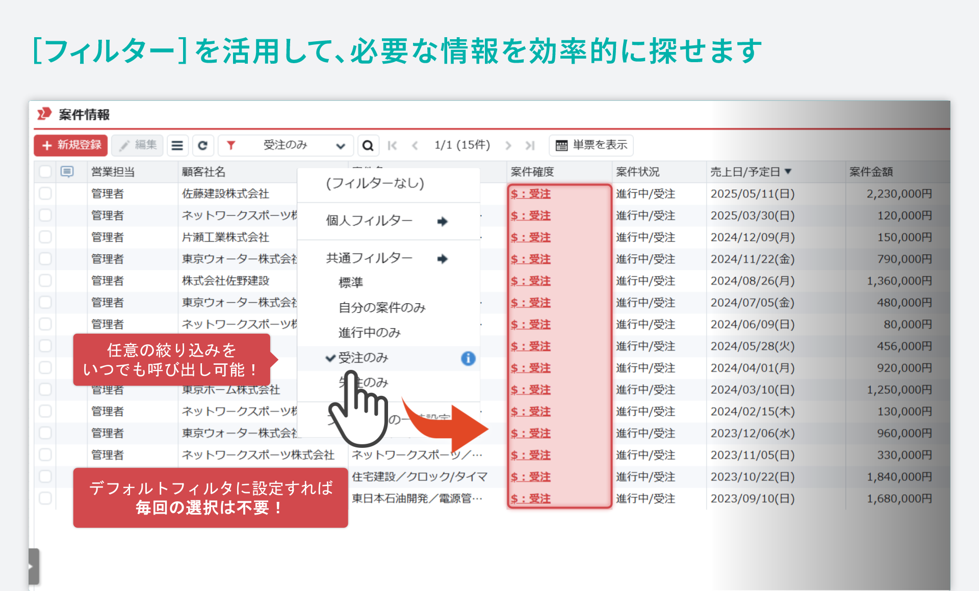Open the search magnifier icon

368,145
